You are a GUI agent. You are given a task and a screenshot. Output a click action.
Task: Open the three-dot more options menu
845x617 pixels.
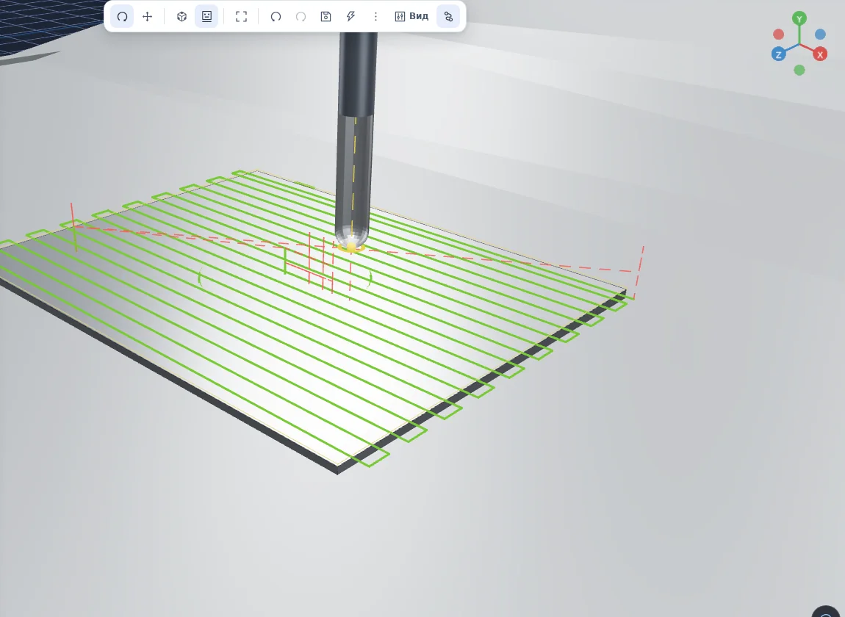click(x=375, y=17)
